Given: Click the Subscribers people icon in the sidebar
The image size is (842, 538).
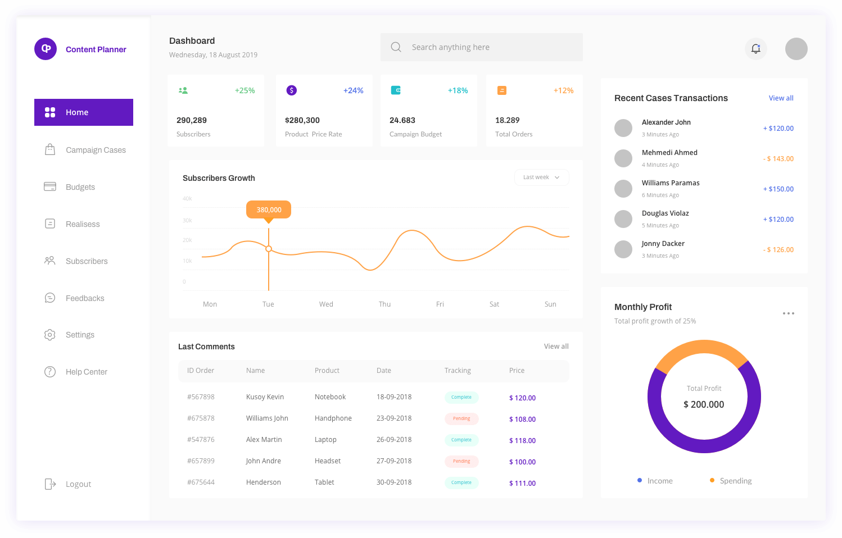Looking at the screenshot, I should pos(50,261).
